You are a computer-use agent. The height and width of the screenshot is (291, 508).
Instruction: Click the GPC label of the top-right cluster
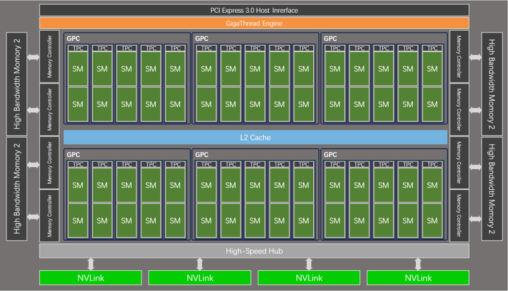tap(330, 39)
